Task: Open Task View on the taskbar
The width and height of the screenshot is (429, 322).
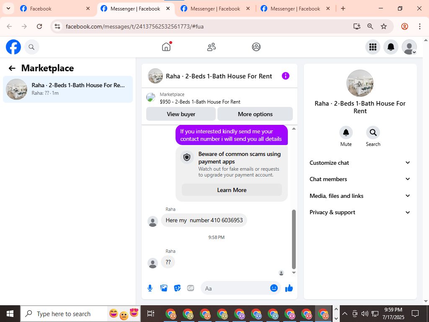Action: tap(151, 314)
